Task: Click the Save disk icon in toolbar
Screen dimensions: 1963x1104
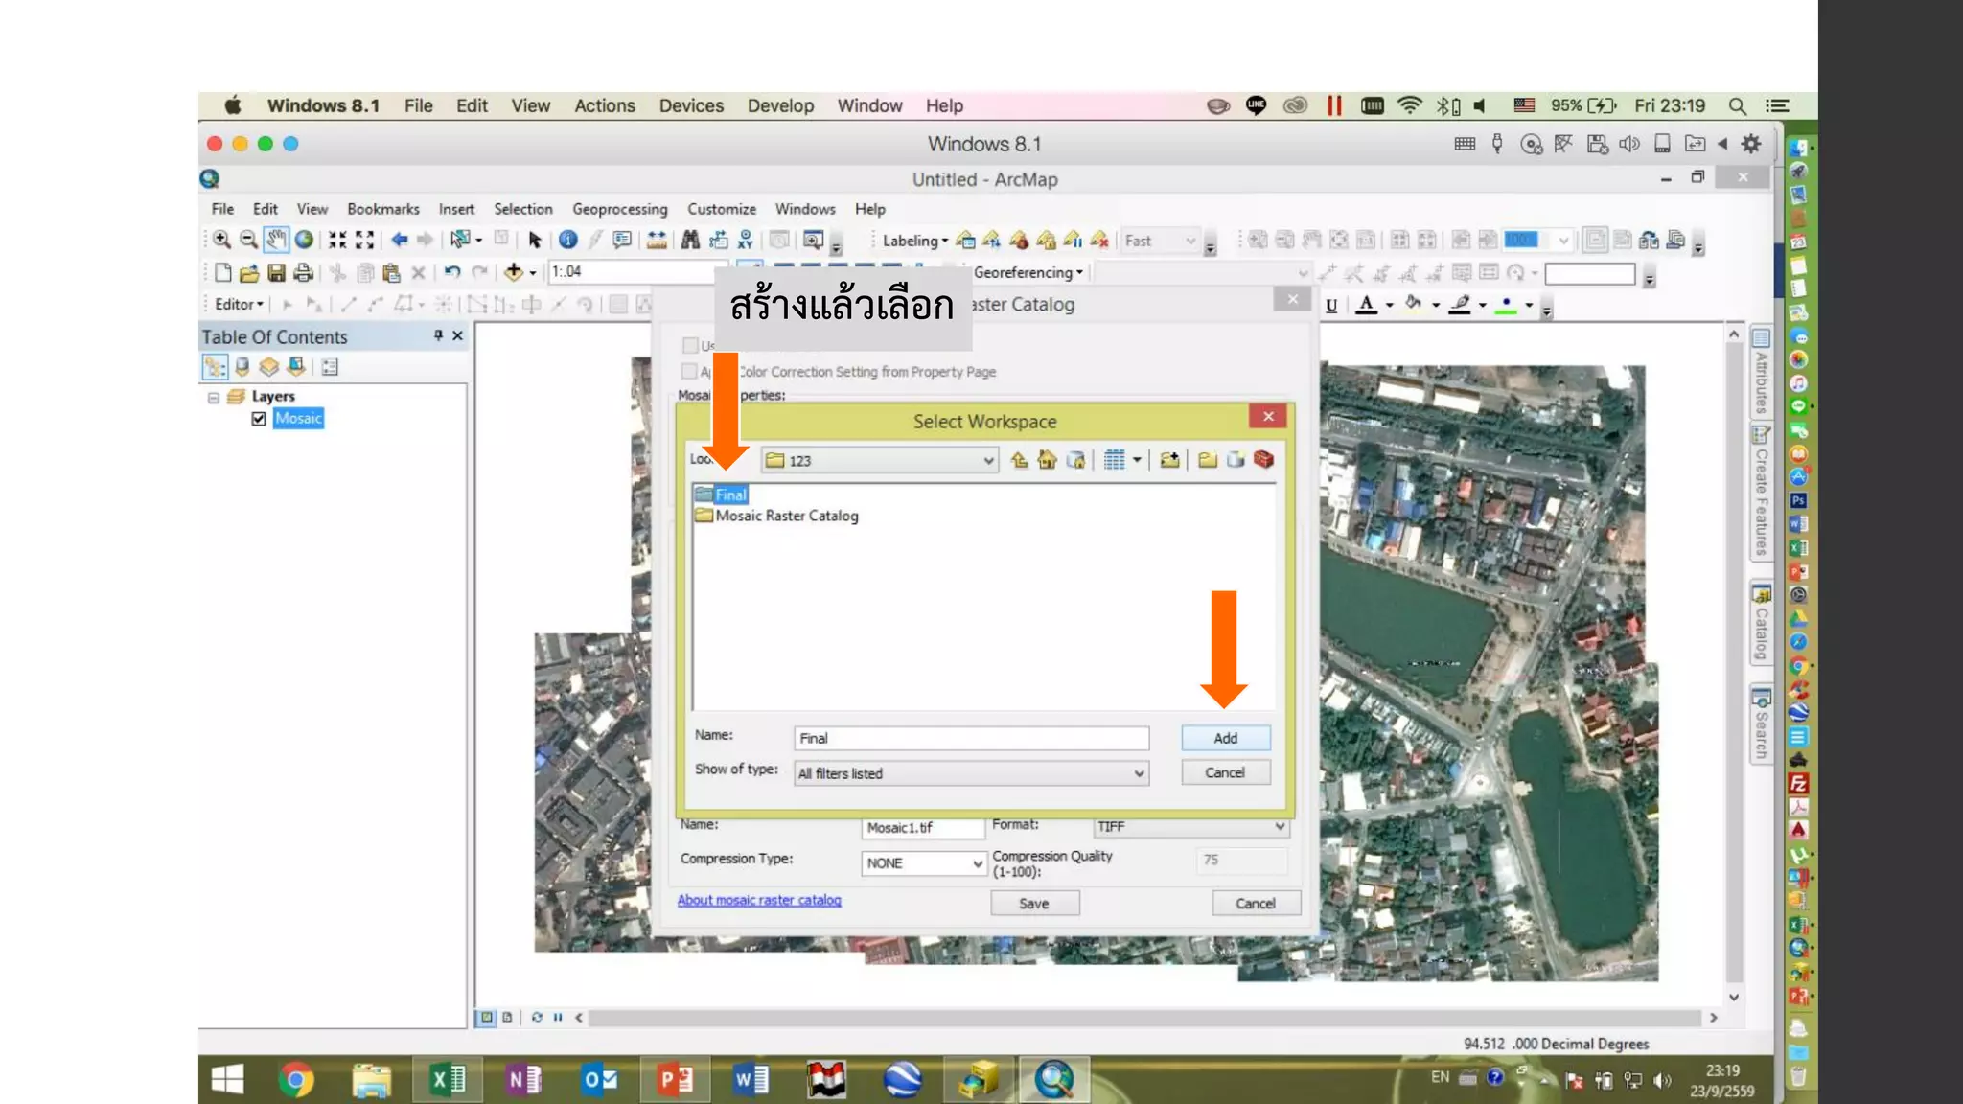Action: tap(276, 273)
